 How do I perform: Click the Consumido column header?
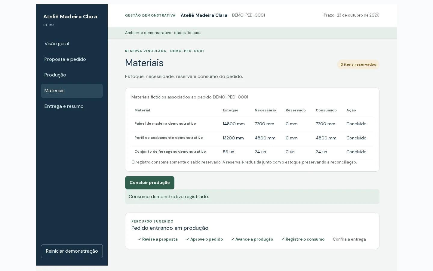click(326, 111)
